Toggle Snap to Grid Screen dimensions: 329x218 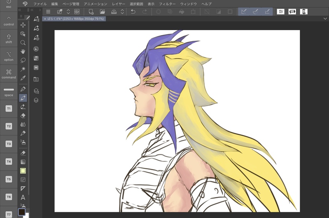(x=267, y=12)
